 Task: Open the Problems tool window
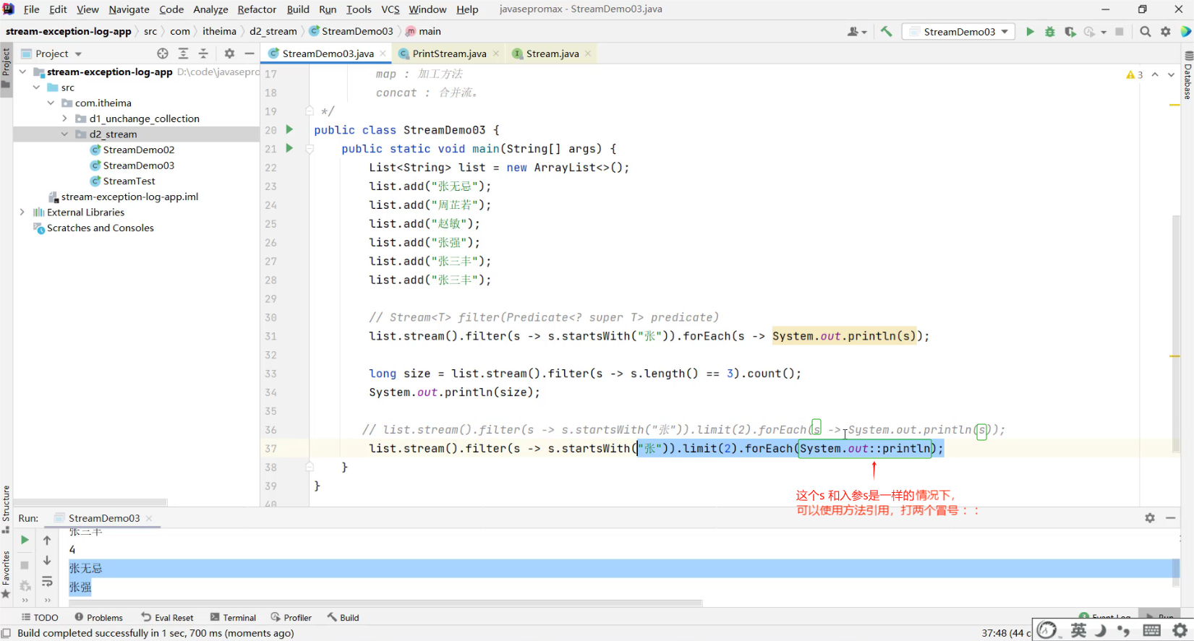pyautogui.click(x=98, y=617)
